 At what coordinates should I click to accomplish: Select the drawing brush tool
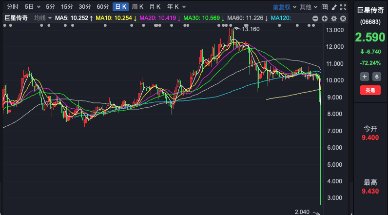click(x=334, y=7)
